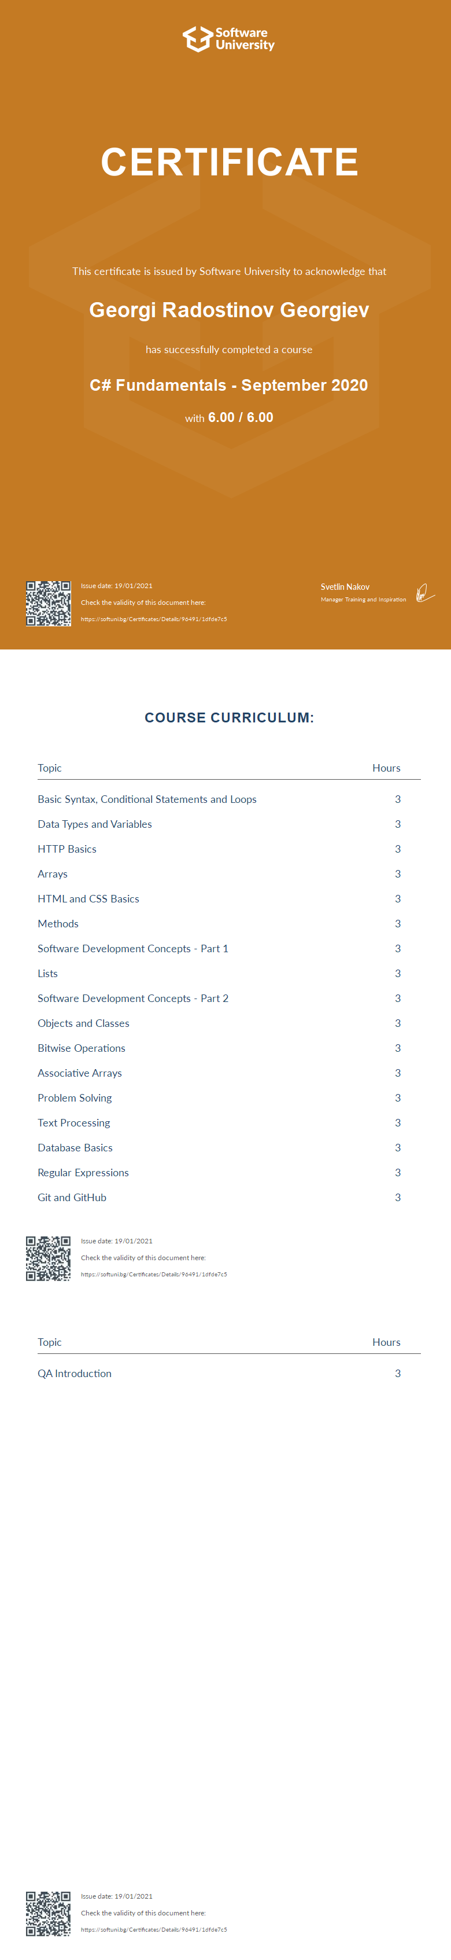Select the QA Introduction topic row

(75, 1374)
